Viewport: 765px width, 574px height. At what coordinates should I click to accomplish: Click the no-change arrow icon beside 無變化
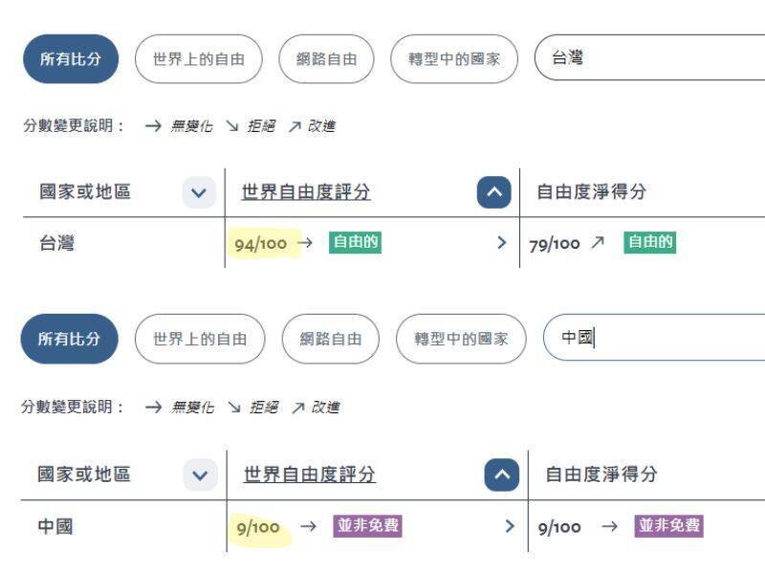tap(156, 125)
